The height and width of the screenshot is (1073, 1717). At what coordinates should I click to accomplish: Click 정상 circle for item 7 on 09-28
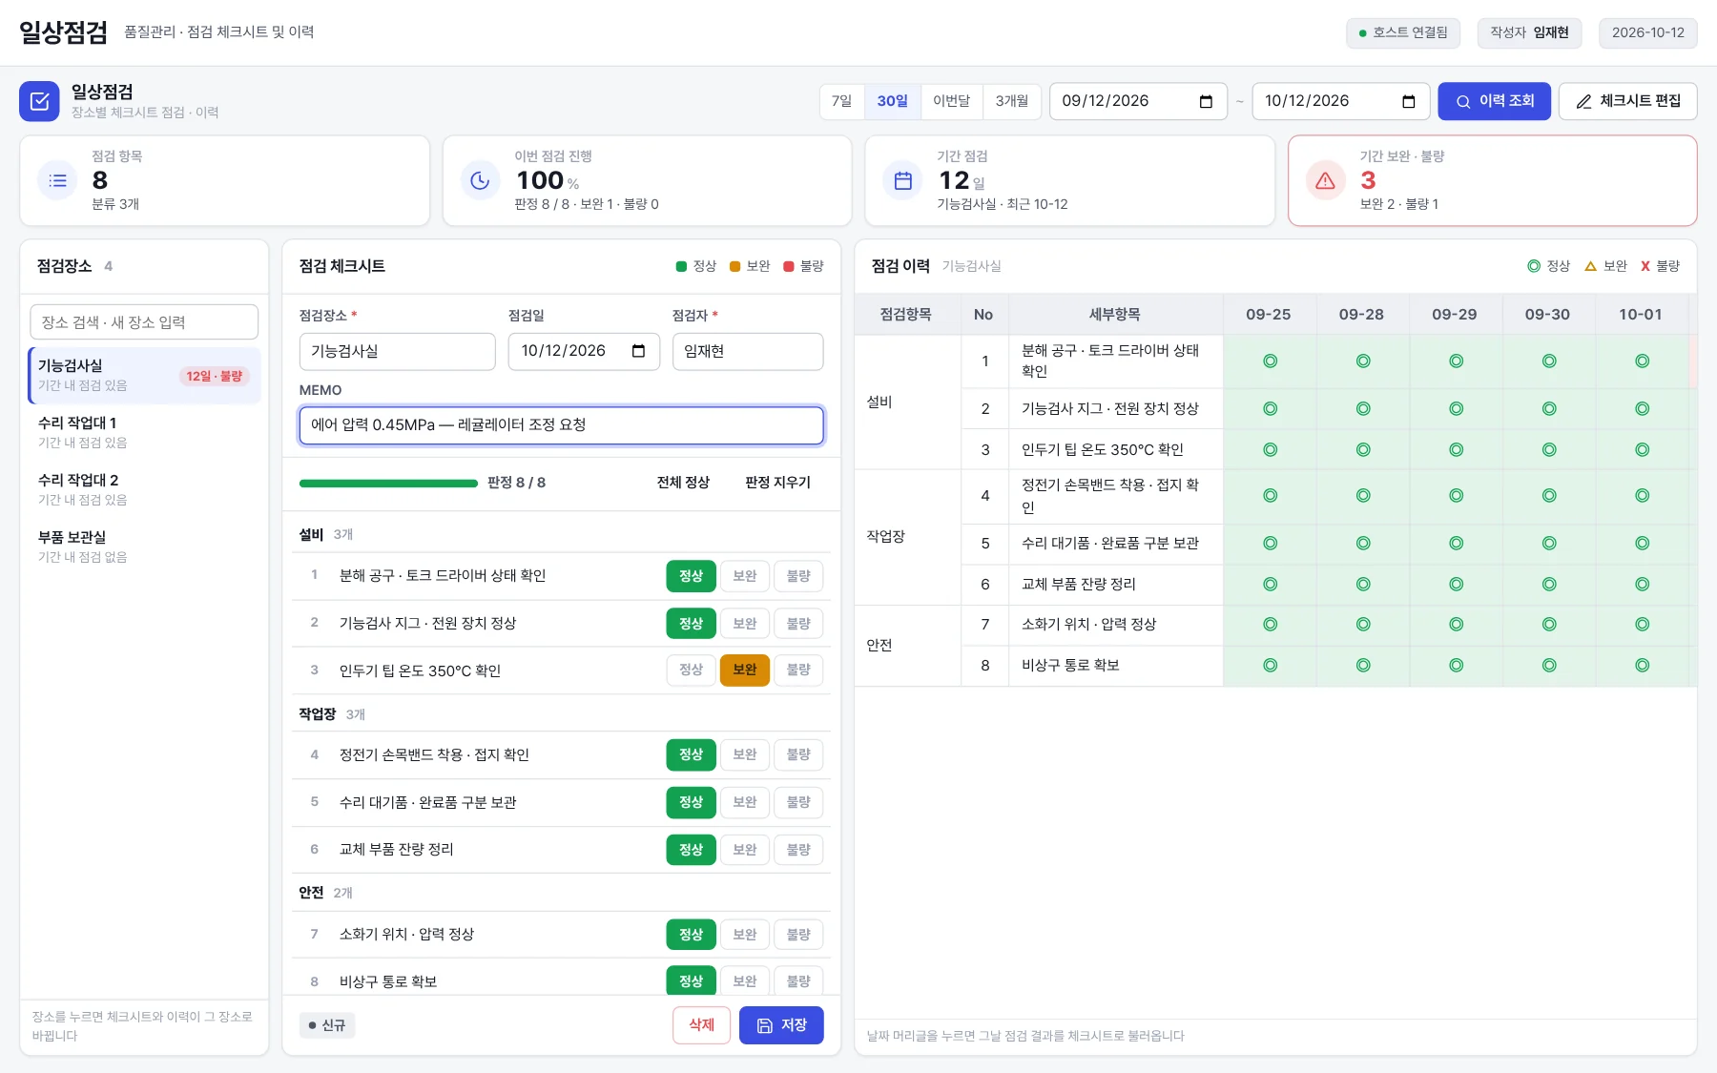point(1363,625)
